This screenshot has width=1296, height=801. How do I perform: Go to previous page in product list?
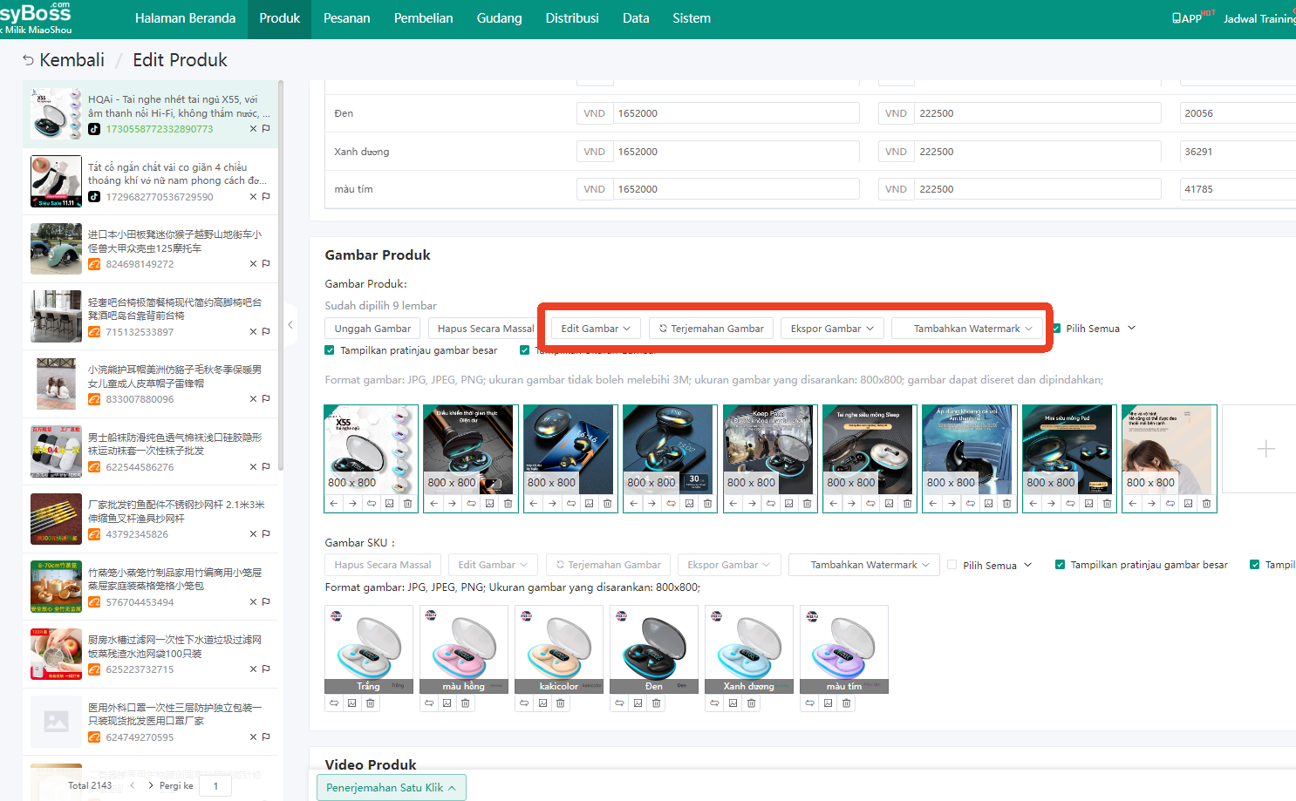(133, 785)
